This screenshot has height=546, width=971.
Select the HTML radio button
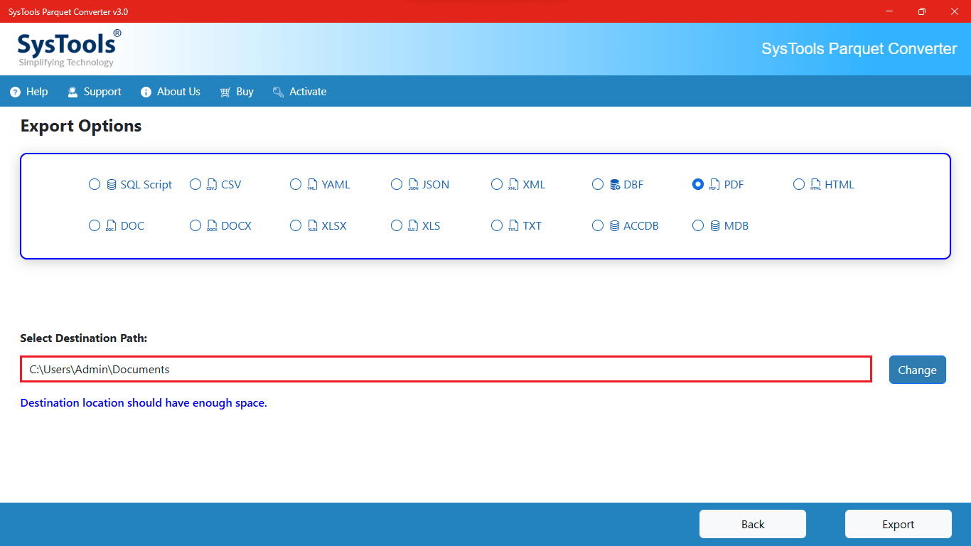799,185
